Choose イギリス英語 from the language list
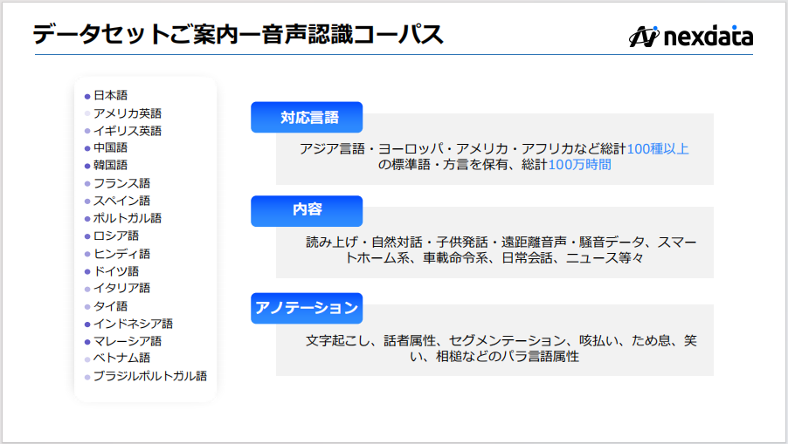The width and height of the screenshot is (788, 444). pos(128,131)
